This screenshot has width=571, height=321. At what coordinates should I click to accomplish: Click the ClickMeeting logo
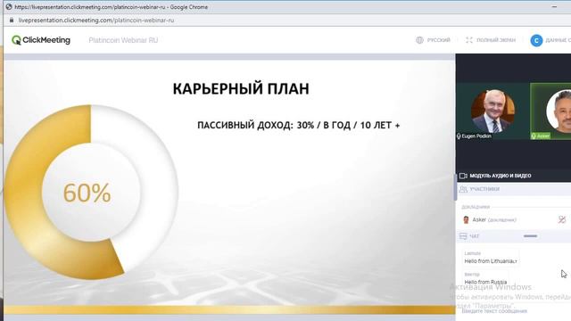click(x=41, y=40)
